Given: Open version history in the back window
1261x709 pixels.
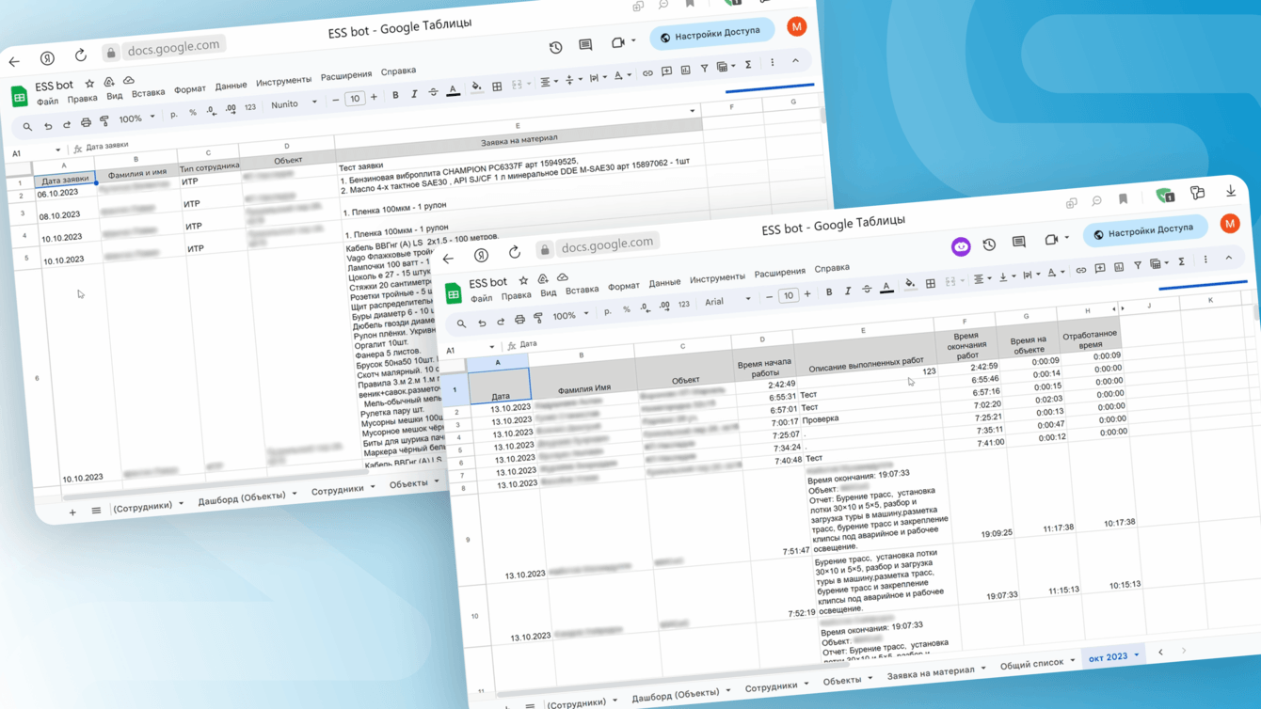Looking at the screenshot, I should point(556,48).
